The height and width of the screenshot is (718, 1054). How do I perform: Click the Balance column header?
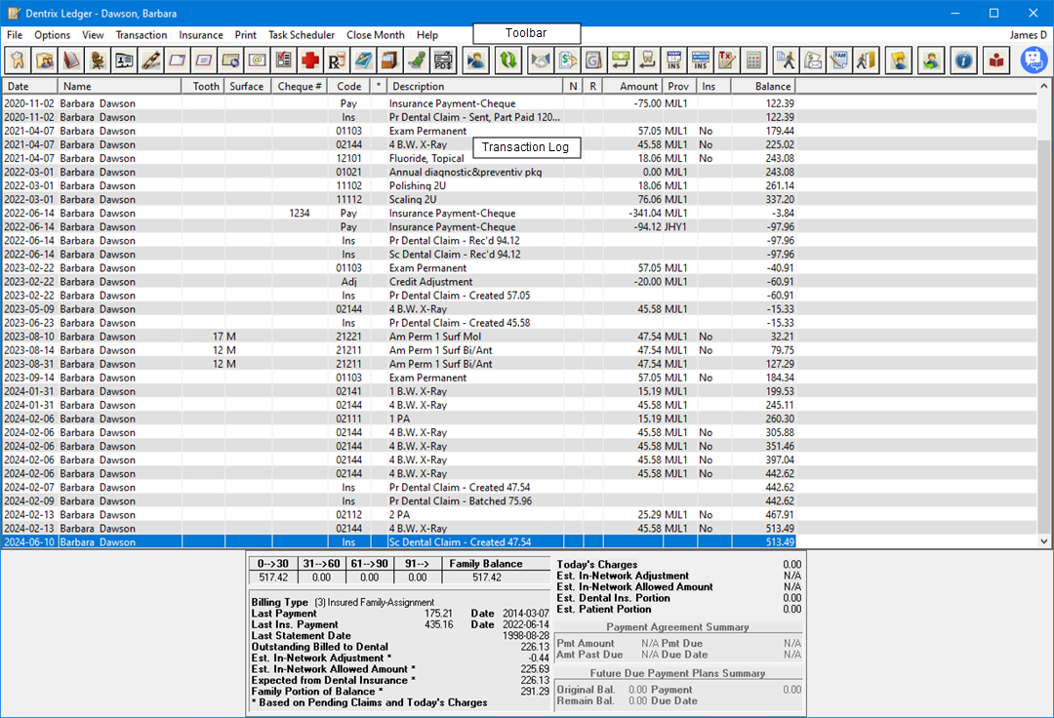click(773, 87)
